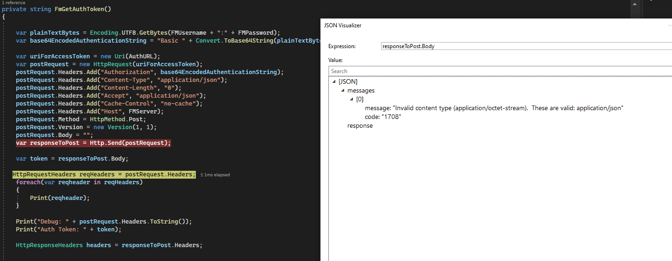
Task: Collapse the [JSON] root node arrow
Action: click(334, 82)
